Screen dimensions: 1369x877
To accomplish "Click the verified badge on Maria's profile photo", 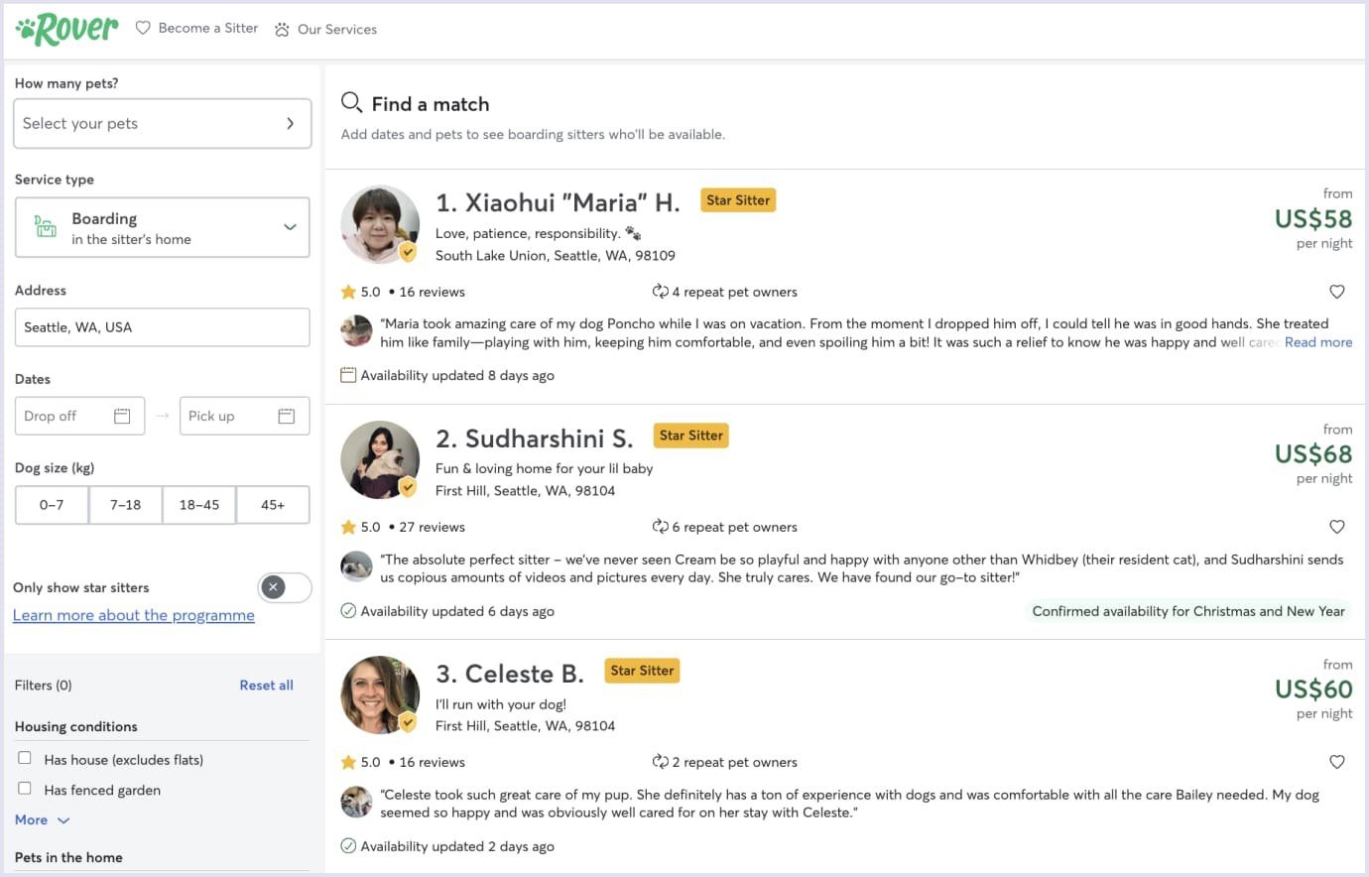I will pyautogui.click(x=408, y=252).
